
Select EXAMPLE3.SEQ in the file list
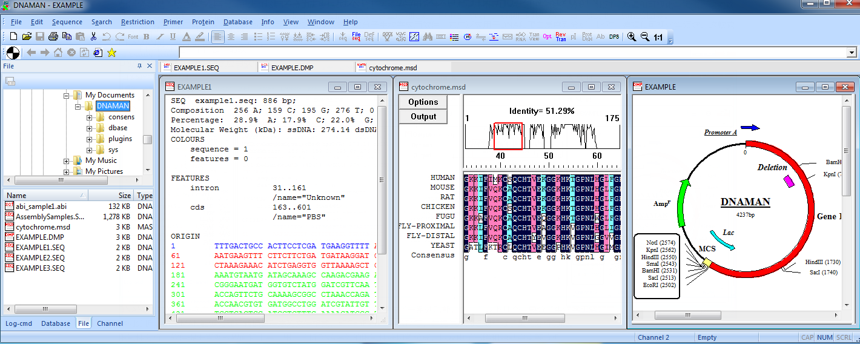tap(40, 268)
